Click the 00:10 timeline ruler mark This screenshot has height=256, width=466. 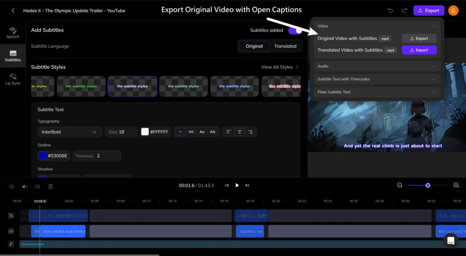coord(147,201)
